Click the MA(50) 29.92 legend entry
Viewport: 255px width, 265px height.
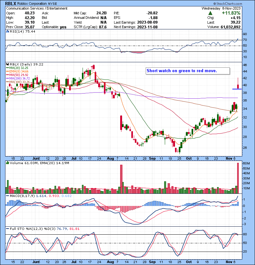pyautogui.click(x=17, y=75)
